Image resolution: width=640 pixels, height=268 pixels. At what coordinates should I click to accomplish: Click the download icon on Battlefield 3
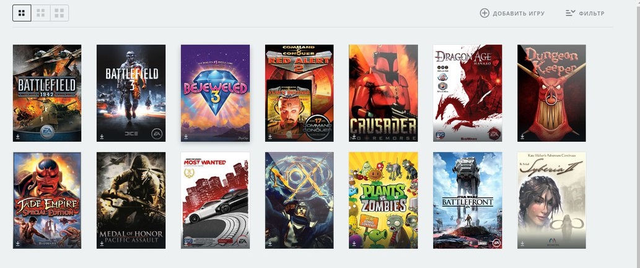[x=102, y=137]
